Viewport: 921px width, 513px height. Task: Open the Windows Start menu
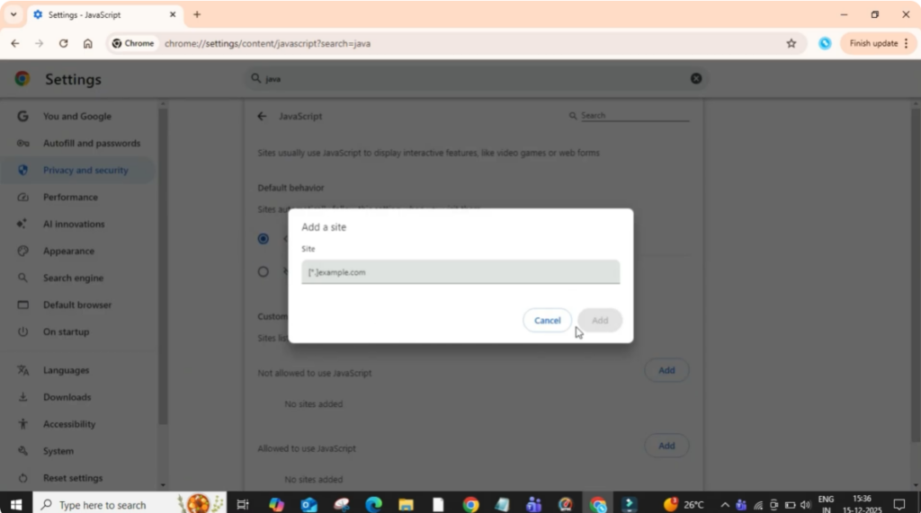coord(16,505)
